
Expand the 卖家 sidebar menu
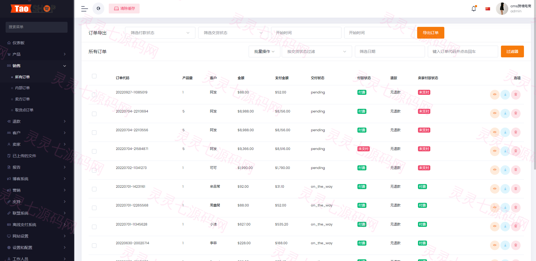pyautogui.click(x=37, y=144)
